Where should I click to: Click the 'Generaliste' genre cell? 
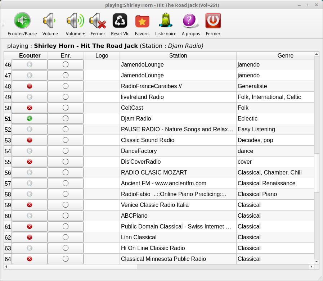coord(275,86)
